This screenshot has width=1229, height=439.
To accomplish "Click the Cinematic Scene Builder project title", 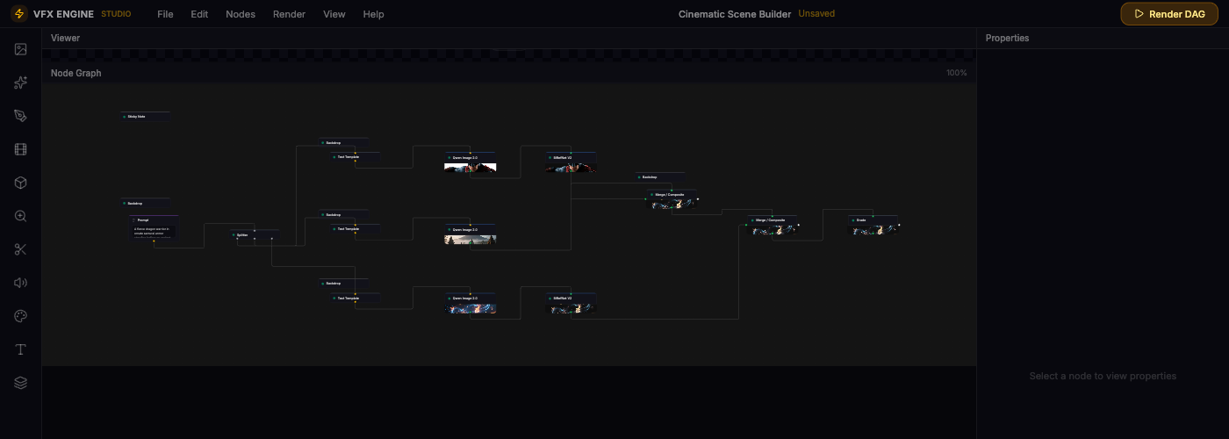I will pos(735,14).
